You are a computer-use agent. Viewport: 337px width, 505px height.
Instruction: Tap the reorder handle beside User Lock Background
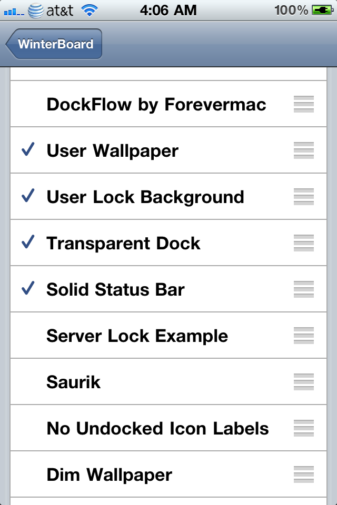click(303, 197)
